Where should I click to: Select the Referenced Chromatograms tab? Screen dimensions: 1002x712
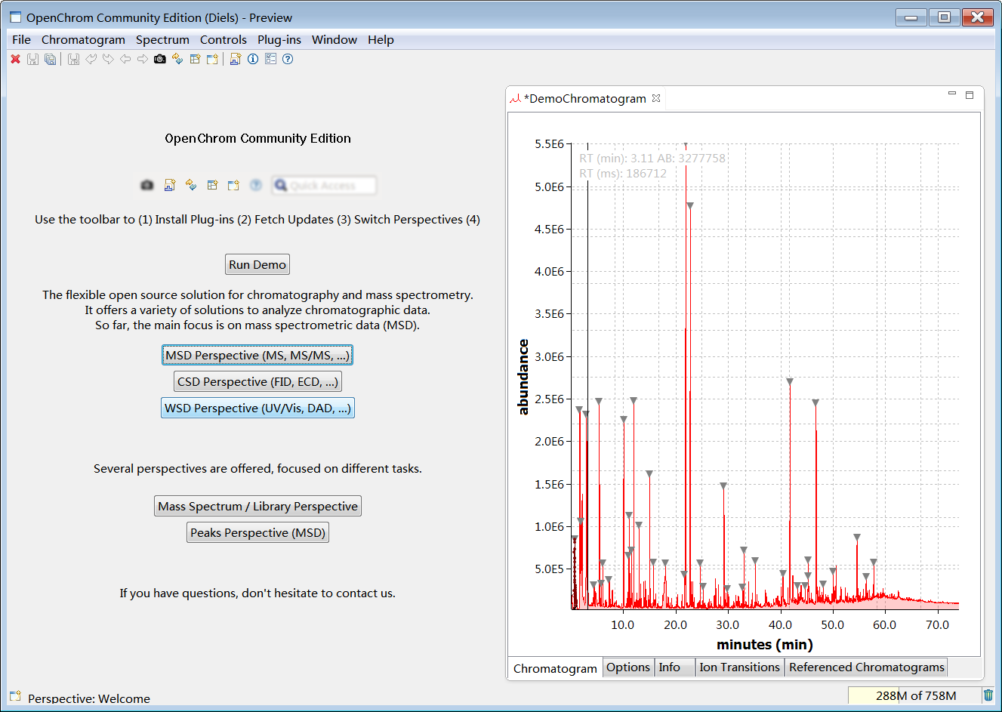pyautogui.click(x=866, y=667)
